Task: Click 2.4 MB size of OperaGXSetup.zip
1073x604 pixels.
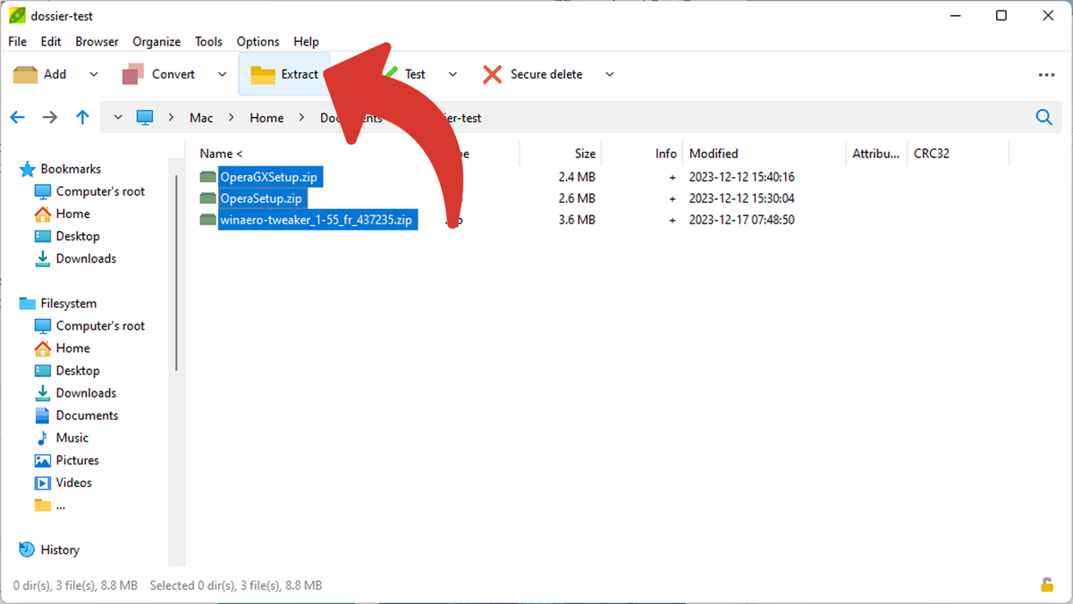Action: pyautogui.click(x=577, y=177)
